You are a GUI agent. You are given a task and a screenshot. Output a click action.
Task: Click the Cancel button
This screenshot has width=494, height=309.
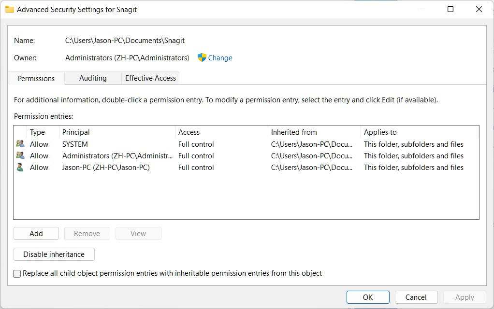416,297
